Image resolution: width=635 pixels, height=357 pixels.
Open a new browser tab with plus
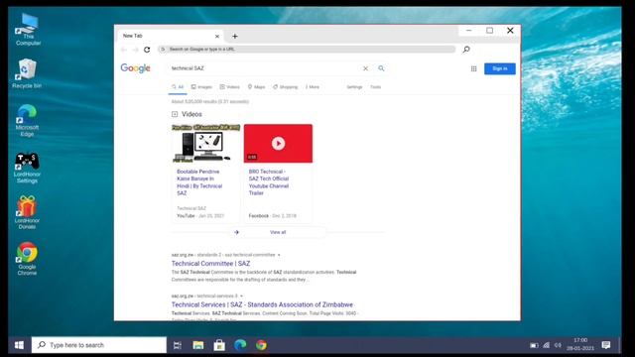(234, 36)
